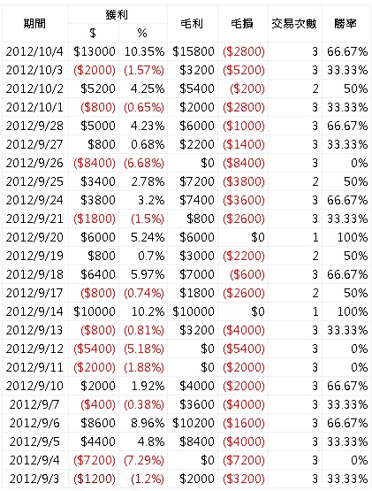Click the 勝率 column header
The height and width of the screenshot is (491, 372).
345,24
